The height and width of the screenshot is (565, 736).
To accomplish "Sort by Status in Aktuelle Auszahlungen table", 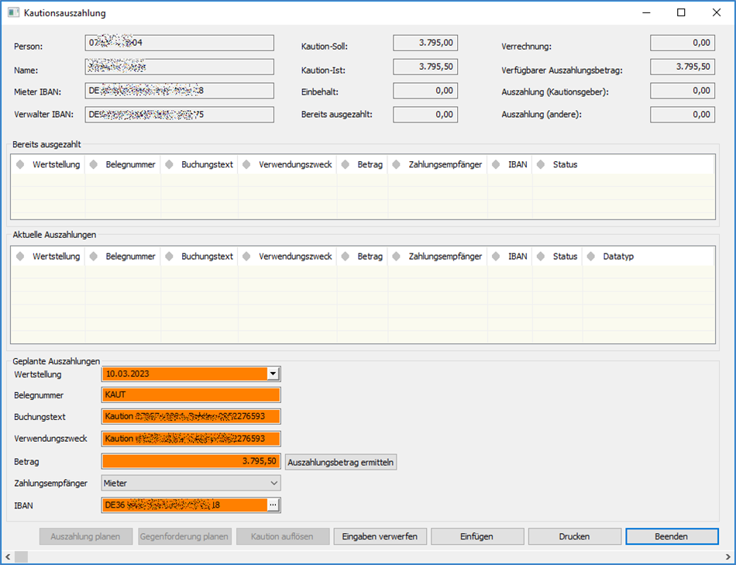I will [565, 257].
